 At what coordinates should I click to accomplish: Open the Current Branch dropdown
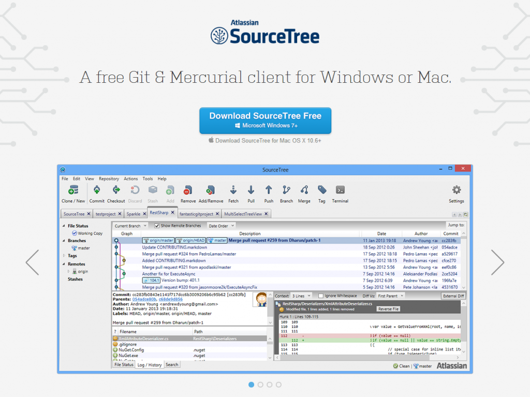click(130, 225)
